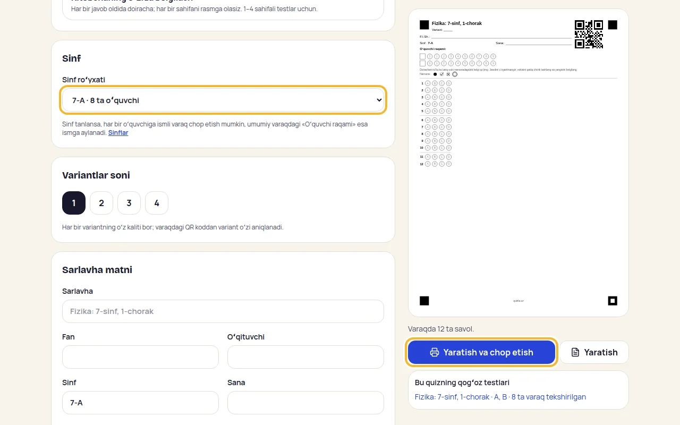This screenshot has width=680, height=425.
Task: Focus the O'qituvchi teacher input field
Action: click(305, 357)
